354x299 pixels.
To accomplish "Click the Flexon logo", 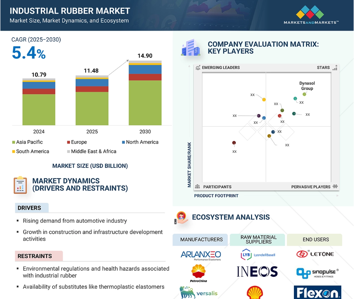I will coord(318,293).
